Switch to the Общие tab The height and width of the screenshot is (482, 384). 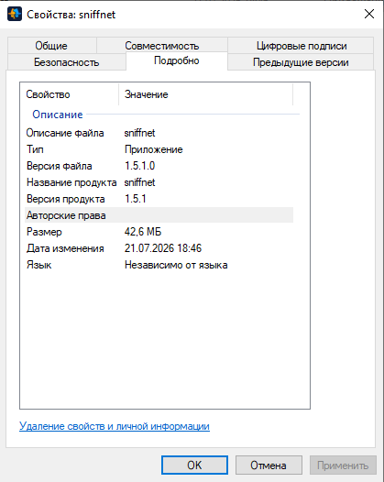[52, 46]
